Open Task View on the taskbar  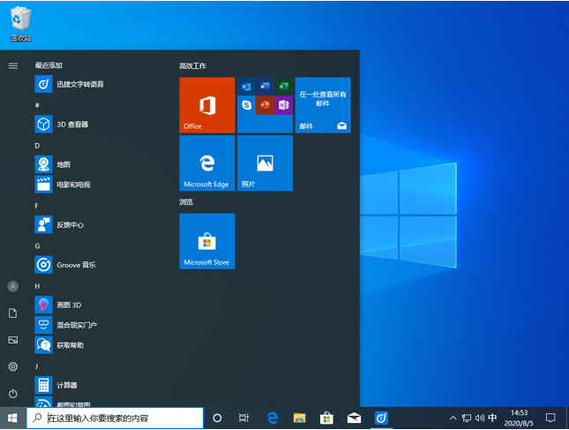(x=244, y=418)
